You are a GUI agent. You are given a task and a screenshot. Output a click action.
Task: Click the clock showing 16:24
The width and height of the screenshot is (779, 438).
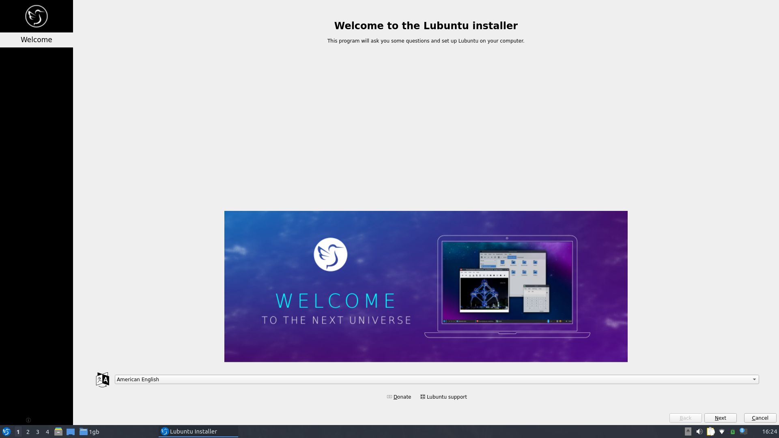[769, 432]
